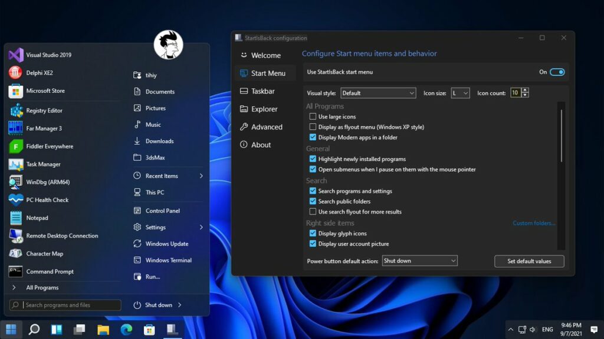The width and height of the screenshot is (604, 339).
Task: Enable "Use search flyout for more results"
Action: click(312, 211)
